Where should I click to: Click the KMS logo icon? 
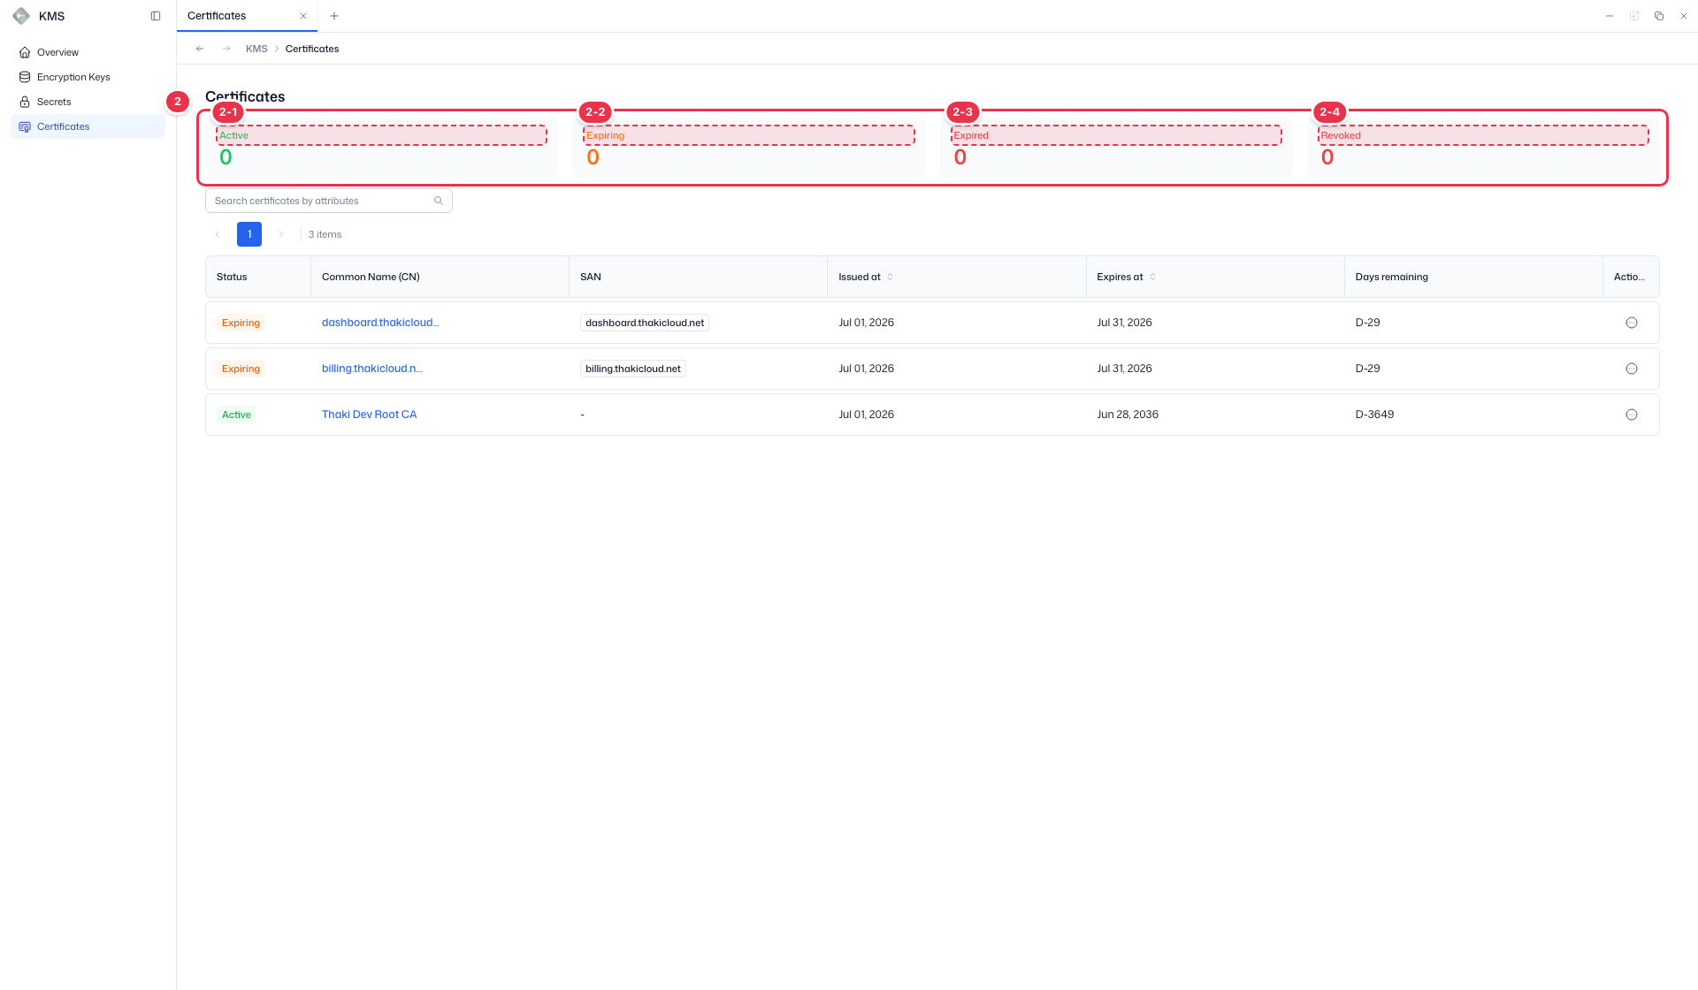tap(21, 16)
